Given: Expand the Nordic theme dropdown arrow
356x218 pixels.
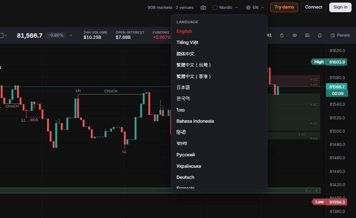Looking at the screenshot, I should click(x=237, y=7).
